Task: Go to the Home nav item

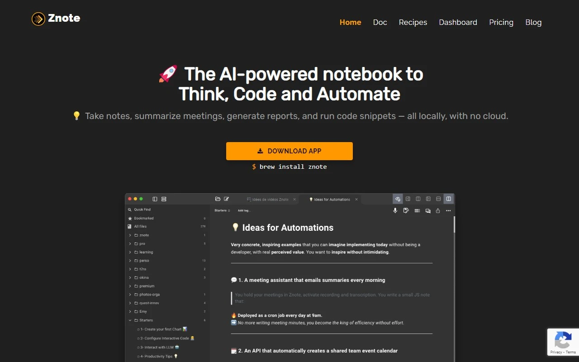Action: 350,22
